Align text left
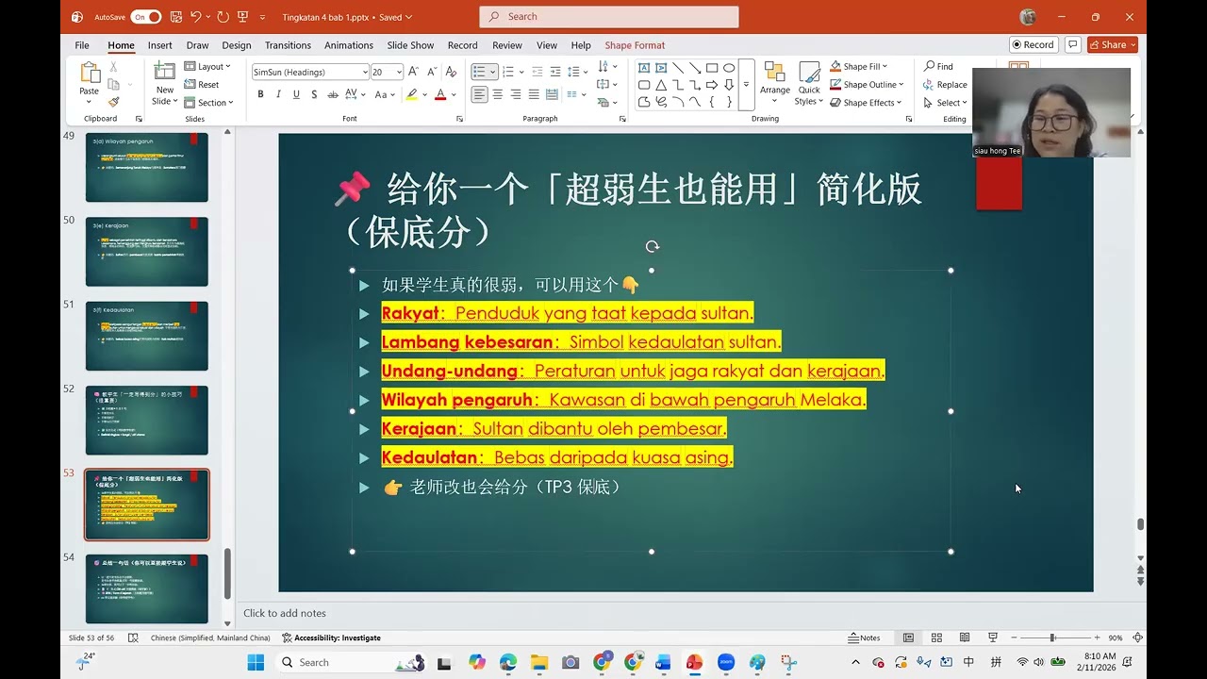The width and height of the screenshot is (1207, 679). 479,94
